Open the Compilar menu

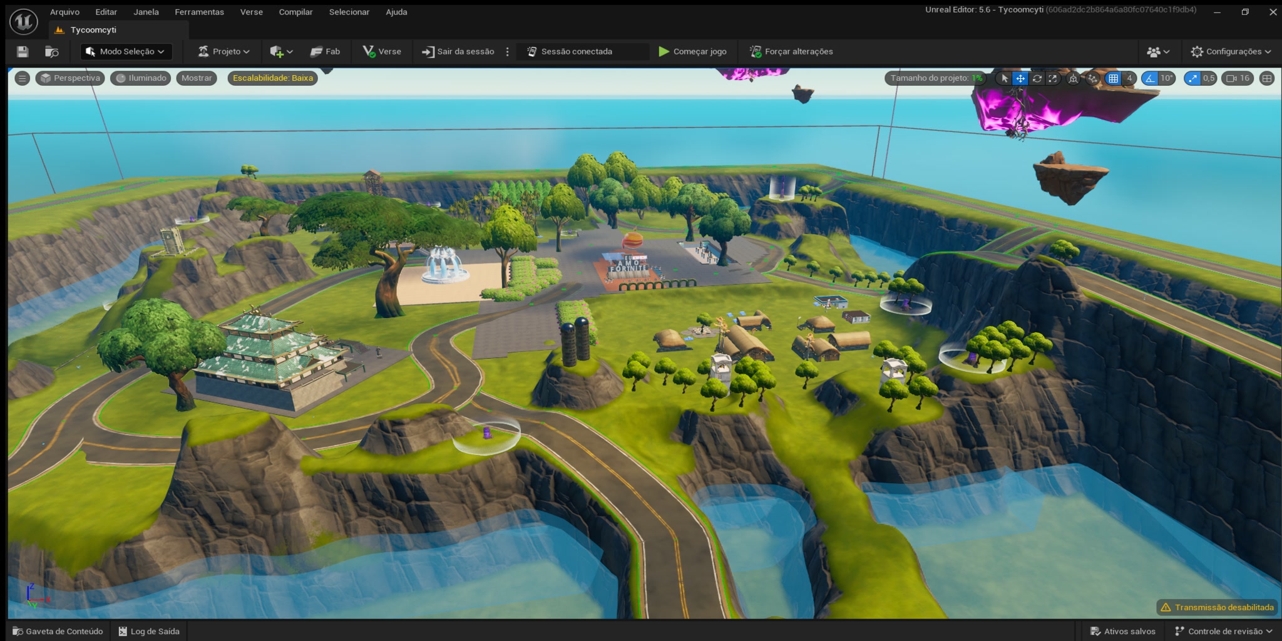point(295,12)
